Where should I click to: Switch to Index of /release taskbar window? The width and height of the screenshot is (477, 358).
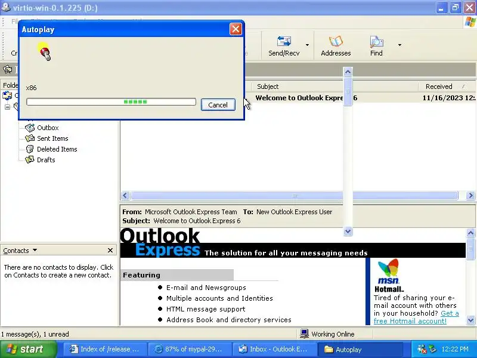(x=105, y=349)
